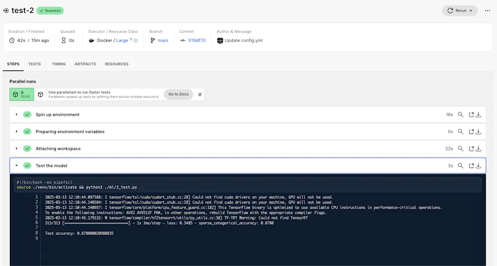Click log line number 1
This screenshot has height=266, width=497.
click(x=37, y=197)
